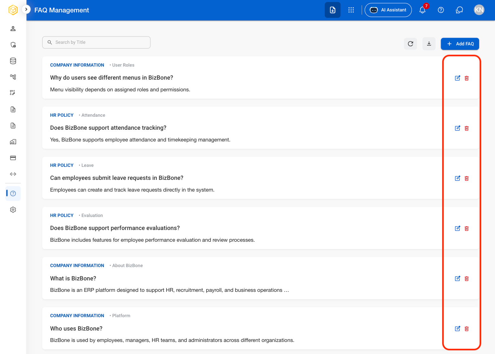Click the 'Leave' subcategory label

pyautogui.click(x=88, y=165)
